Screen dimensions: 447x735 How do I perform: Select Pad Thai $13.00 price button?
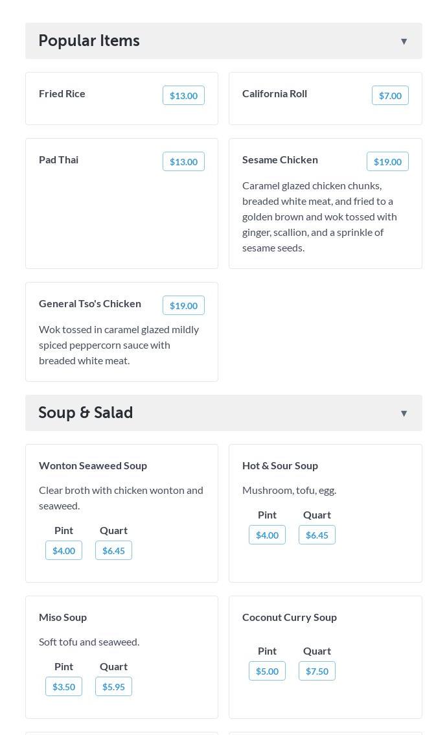pos(183,162)
